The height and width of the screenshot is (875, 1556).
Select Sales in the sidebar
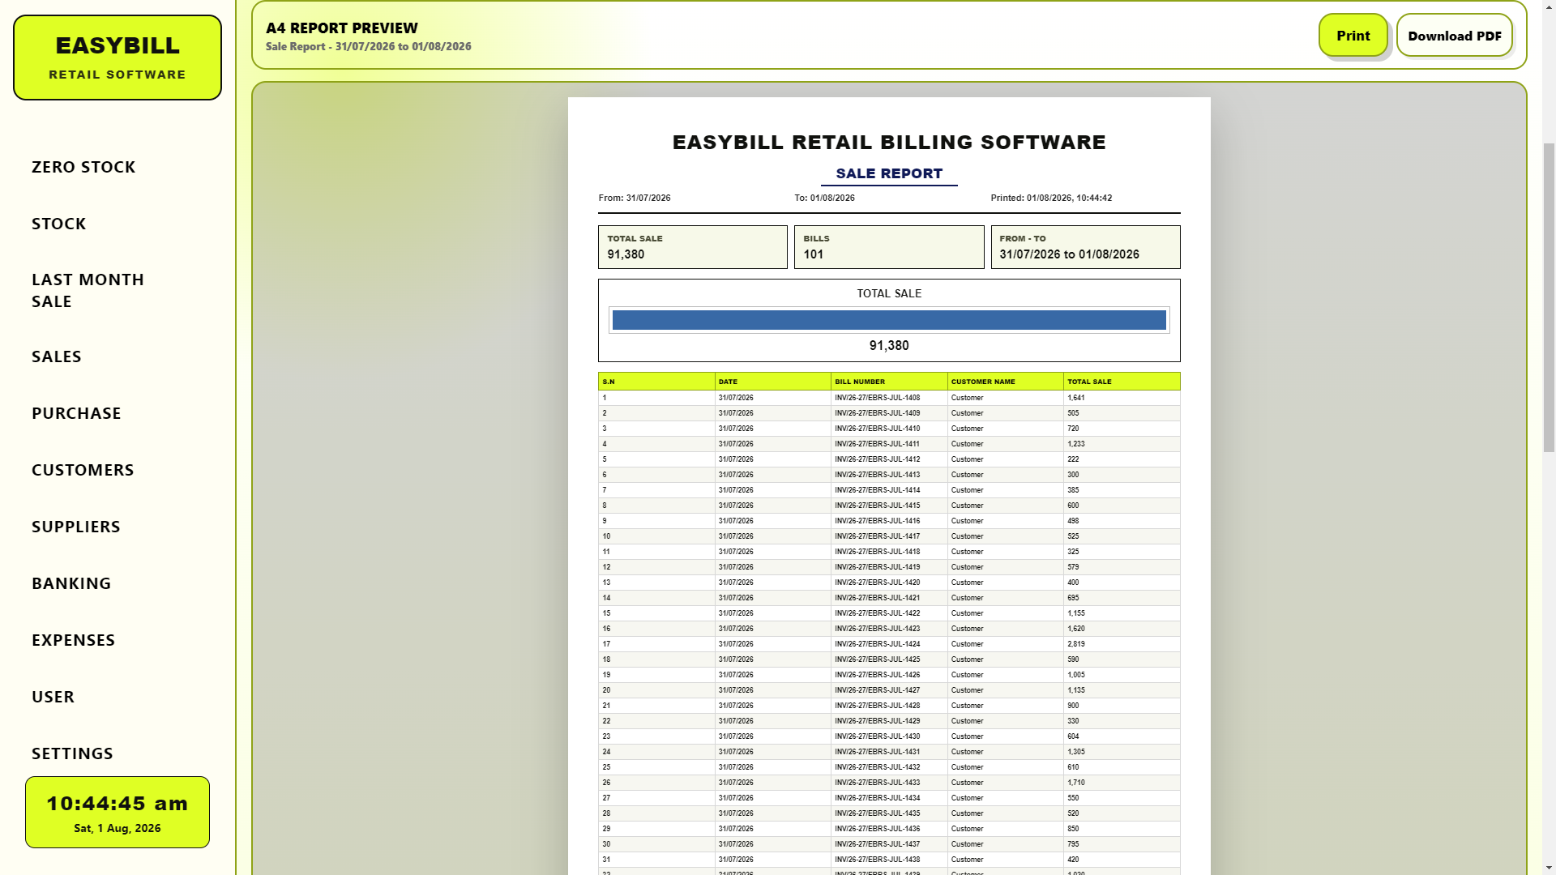tap(57, 356)
